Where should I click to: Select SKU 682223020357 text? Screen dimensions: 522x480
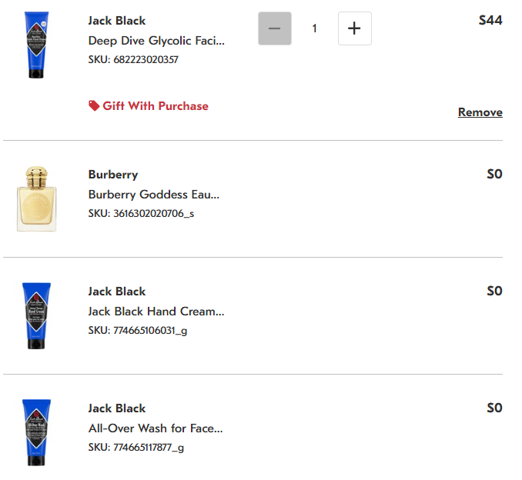(x=133, y=59)
